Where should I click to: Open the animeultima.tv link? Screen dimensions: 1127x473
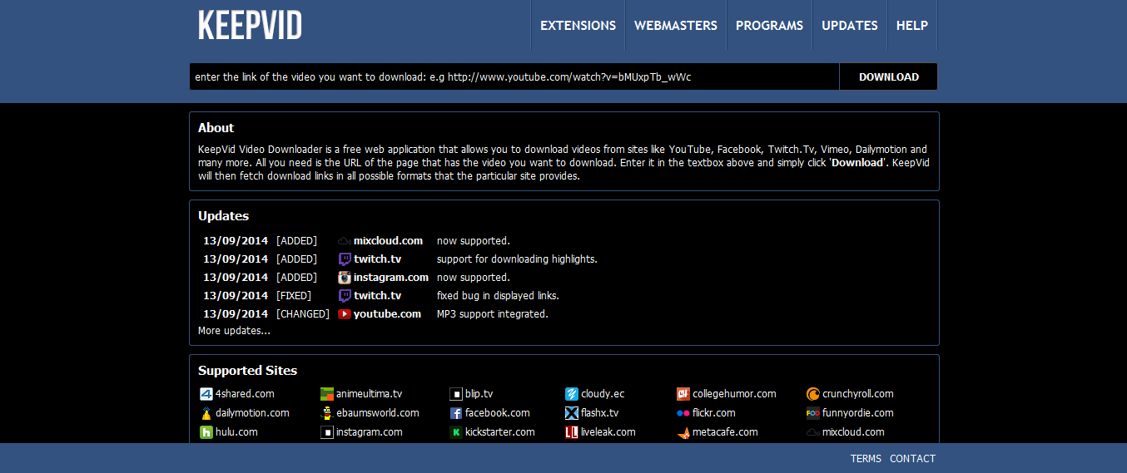tap(369, 394)
